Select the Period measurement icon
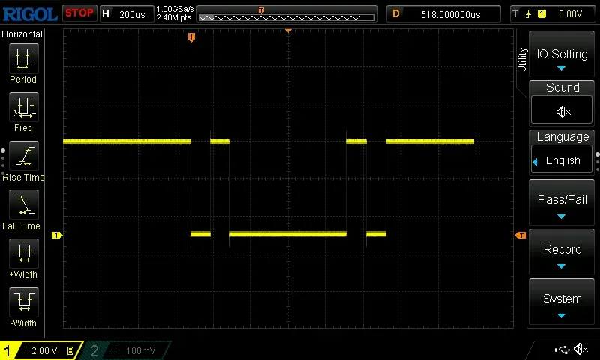Image resolution: width=600 pixels, height=360 pixels. pos(24,58)
